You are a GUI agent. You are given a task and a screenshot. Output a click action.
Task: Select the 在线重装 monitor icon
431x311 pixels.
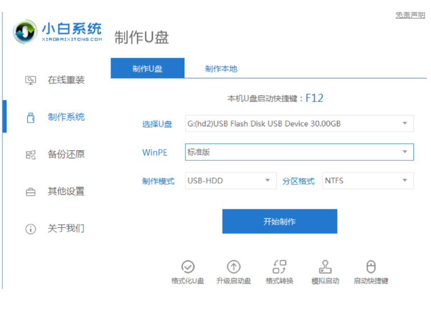(x=31, y=80)
